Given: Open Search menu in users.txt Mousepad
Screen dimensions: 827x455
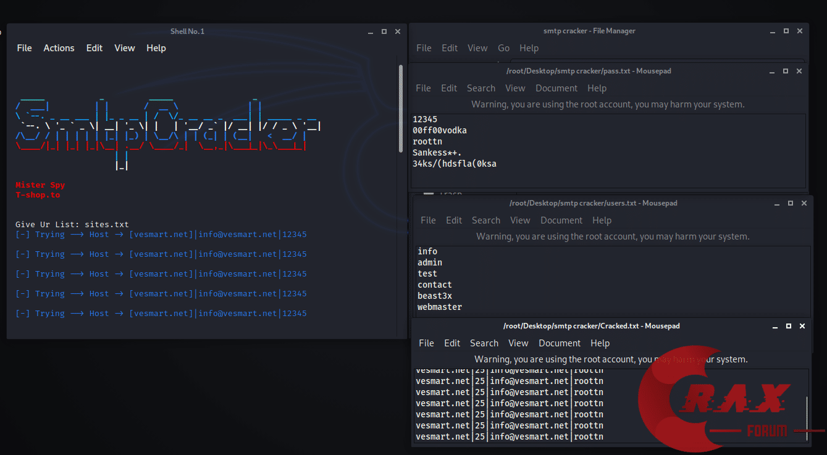Looking at the screenshot, I should 486,220.
